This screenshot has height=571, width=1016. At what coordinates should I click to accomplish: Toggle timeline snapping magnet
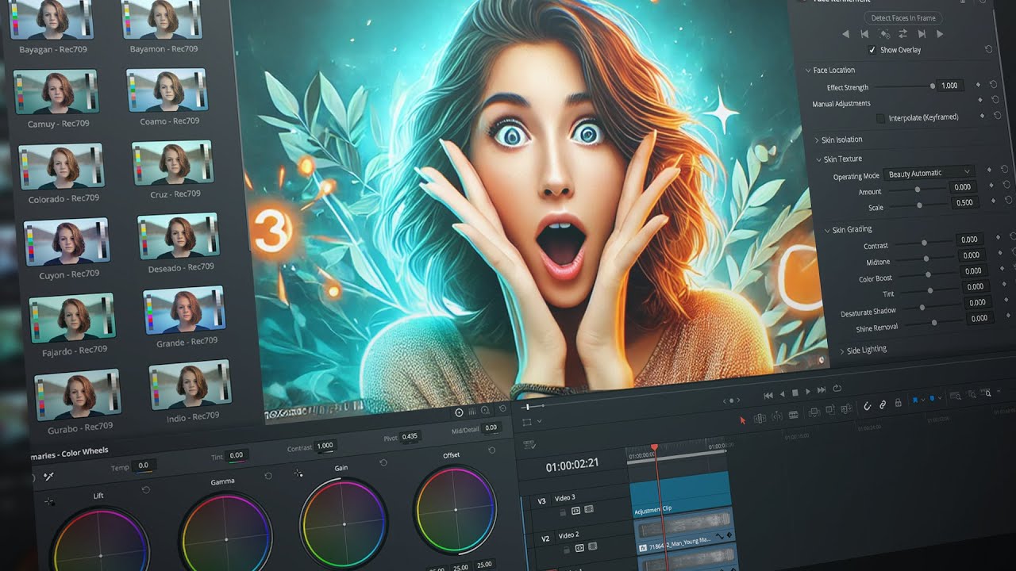(867, 406)
